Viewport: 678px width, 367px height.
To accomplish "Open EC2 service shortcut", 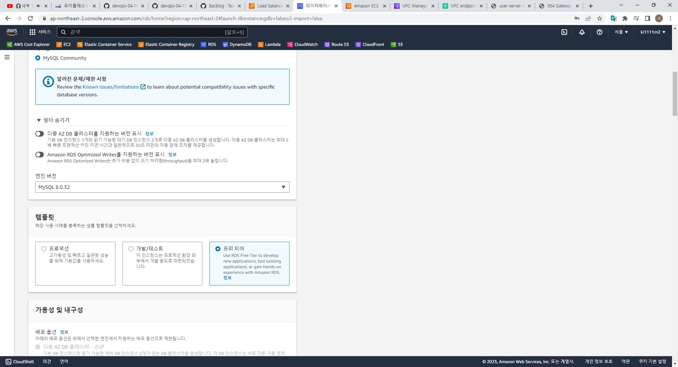I will click(x=64, y=44).
